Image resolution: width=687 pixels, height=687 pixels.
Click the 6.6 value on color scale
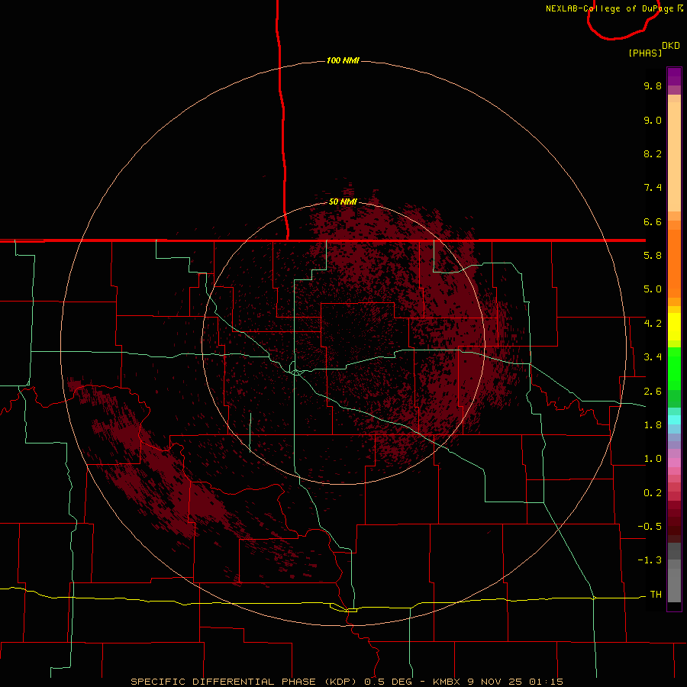tap(653, 221)
